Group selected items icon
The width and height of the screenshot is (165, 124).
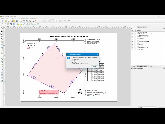pyautogui.click(x=24, y=24)
